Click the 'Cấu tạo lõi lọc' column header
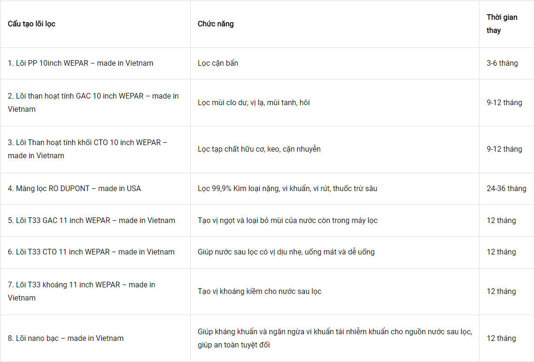534x362 pixels. [x=31, y=24]
